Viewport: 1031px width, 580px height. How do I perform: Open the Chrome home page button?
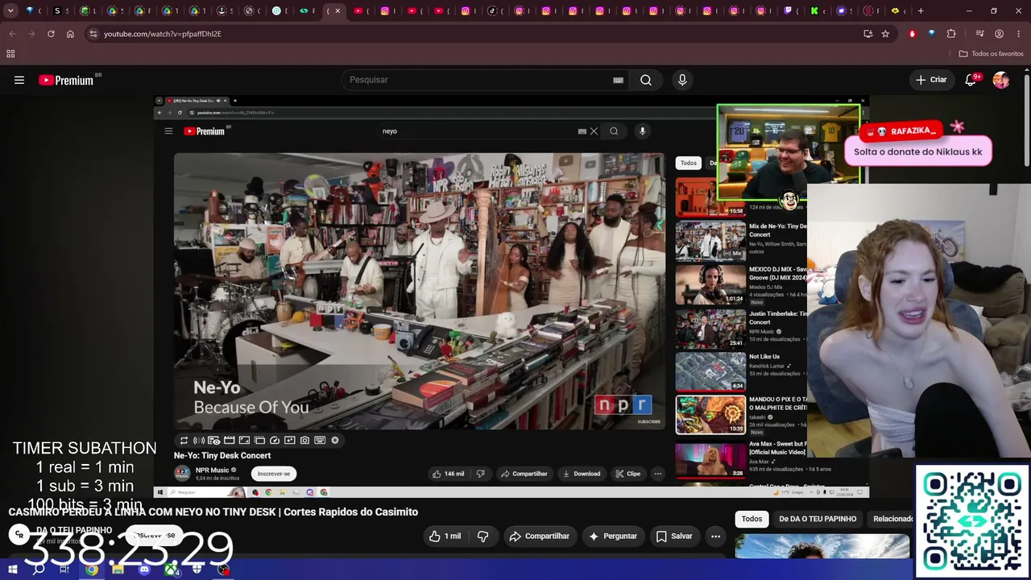(x=70, y=34)
